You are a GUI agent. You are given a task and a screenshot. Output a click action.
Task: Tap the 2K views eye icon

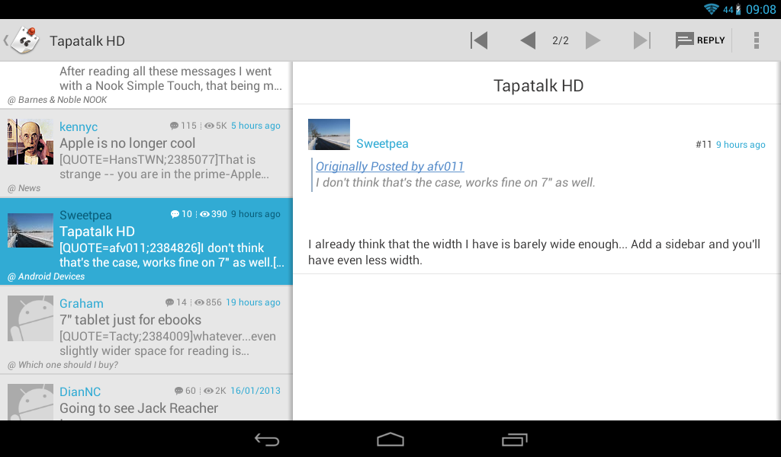click(x=209, y=391)
